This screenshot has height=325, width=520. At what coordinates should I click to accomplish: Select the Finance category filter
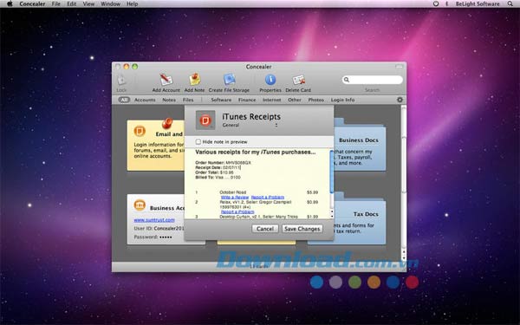tap(247, 100)
